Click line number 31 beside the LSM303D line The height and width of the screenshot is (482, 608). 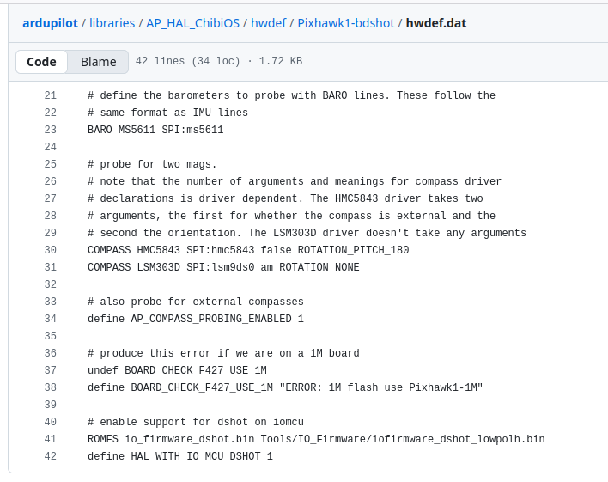[50, 267]
